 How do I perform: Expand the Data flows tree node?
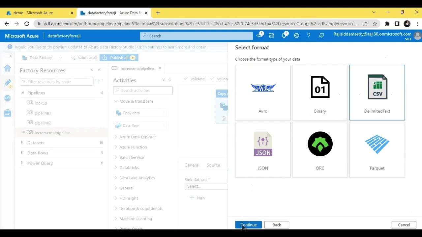pos(22,153)
